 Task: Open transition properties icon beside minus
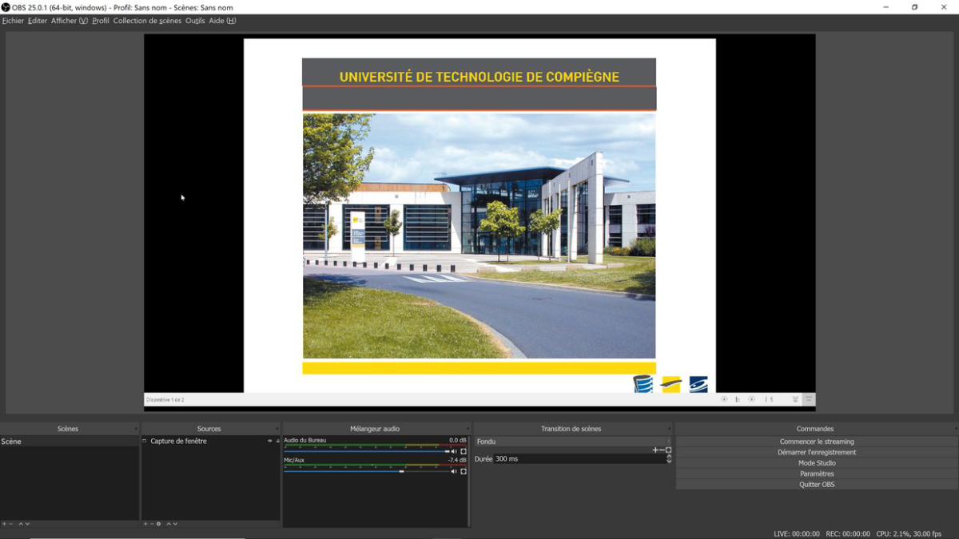pos(668,450)
